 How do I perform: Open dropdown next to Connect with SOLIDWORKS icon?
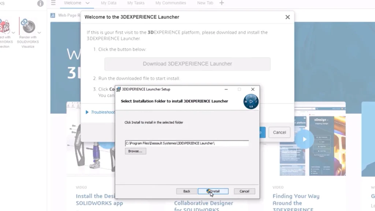point(14,33)
